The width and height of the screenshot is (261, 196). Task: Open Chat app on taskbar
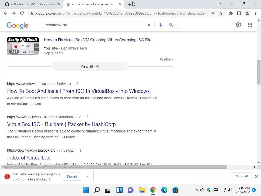[131, 190]
